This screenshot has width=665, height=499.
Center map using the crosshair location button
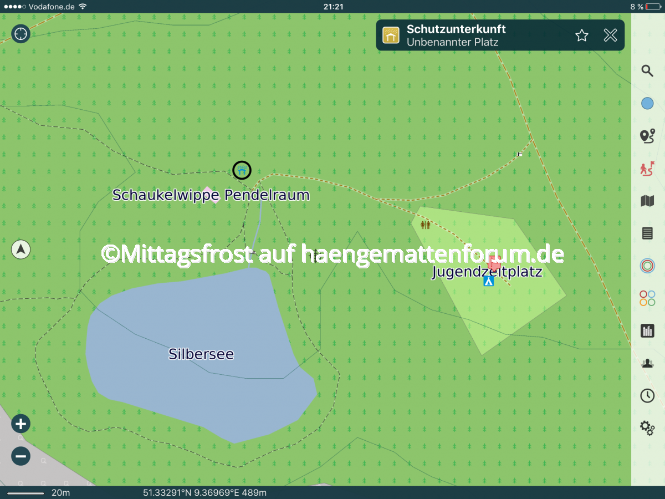21,34
